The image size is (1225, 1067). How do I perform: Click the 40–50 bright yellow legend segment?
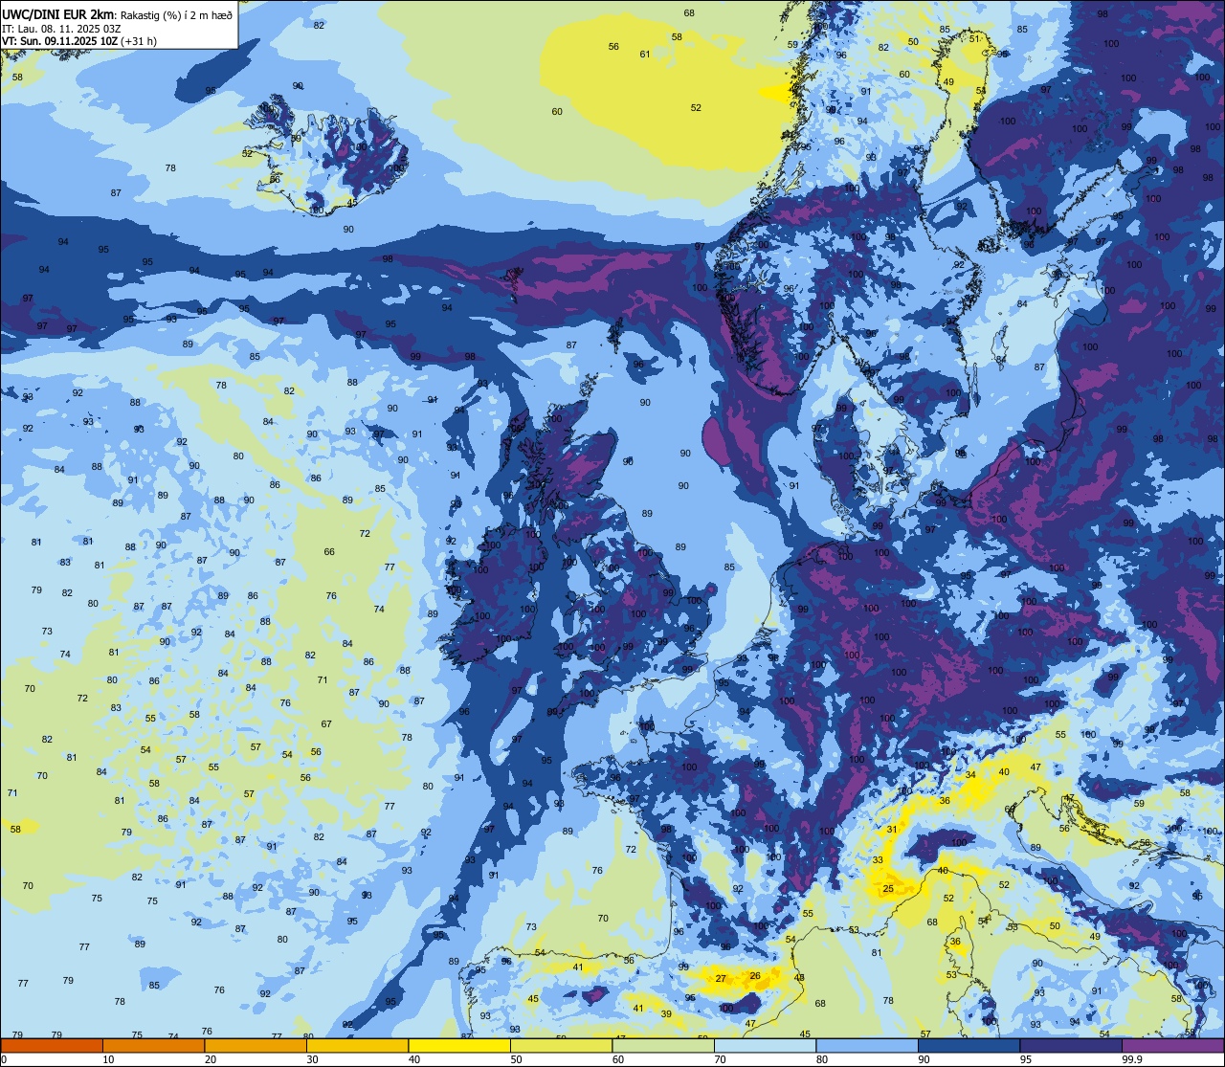click(459, 1045)
